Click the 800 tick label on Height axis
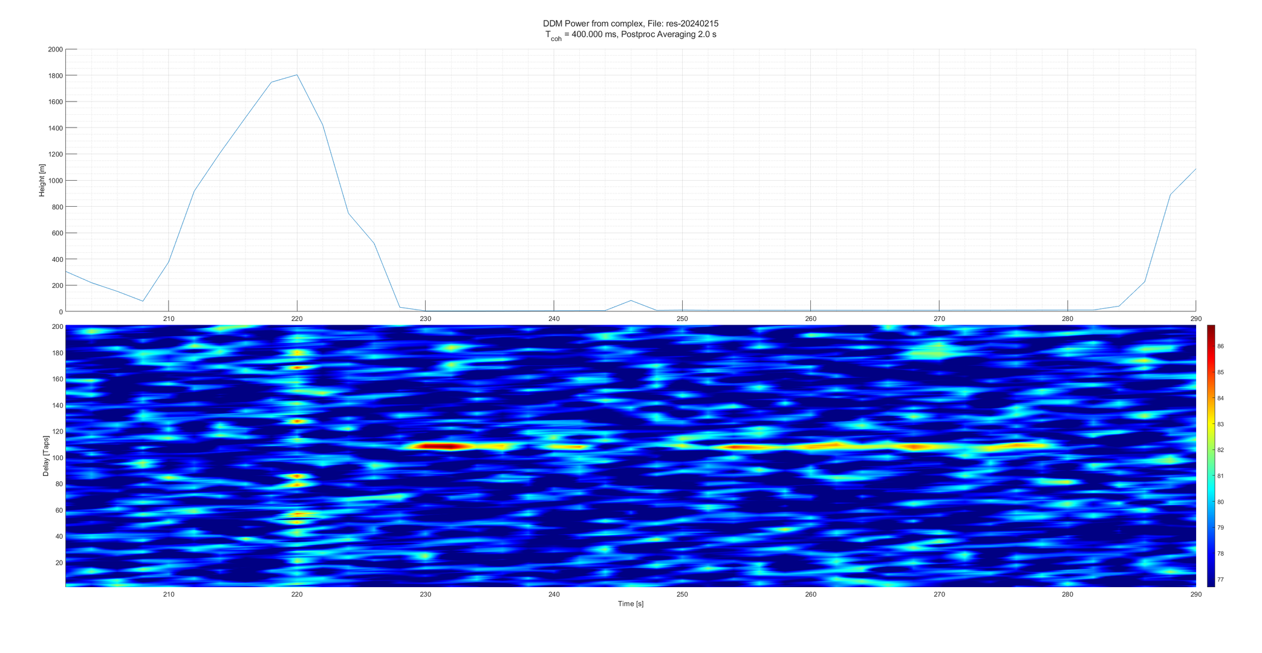1262x653 pixels. pyautogui.click(x=57, y=207)
